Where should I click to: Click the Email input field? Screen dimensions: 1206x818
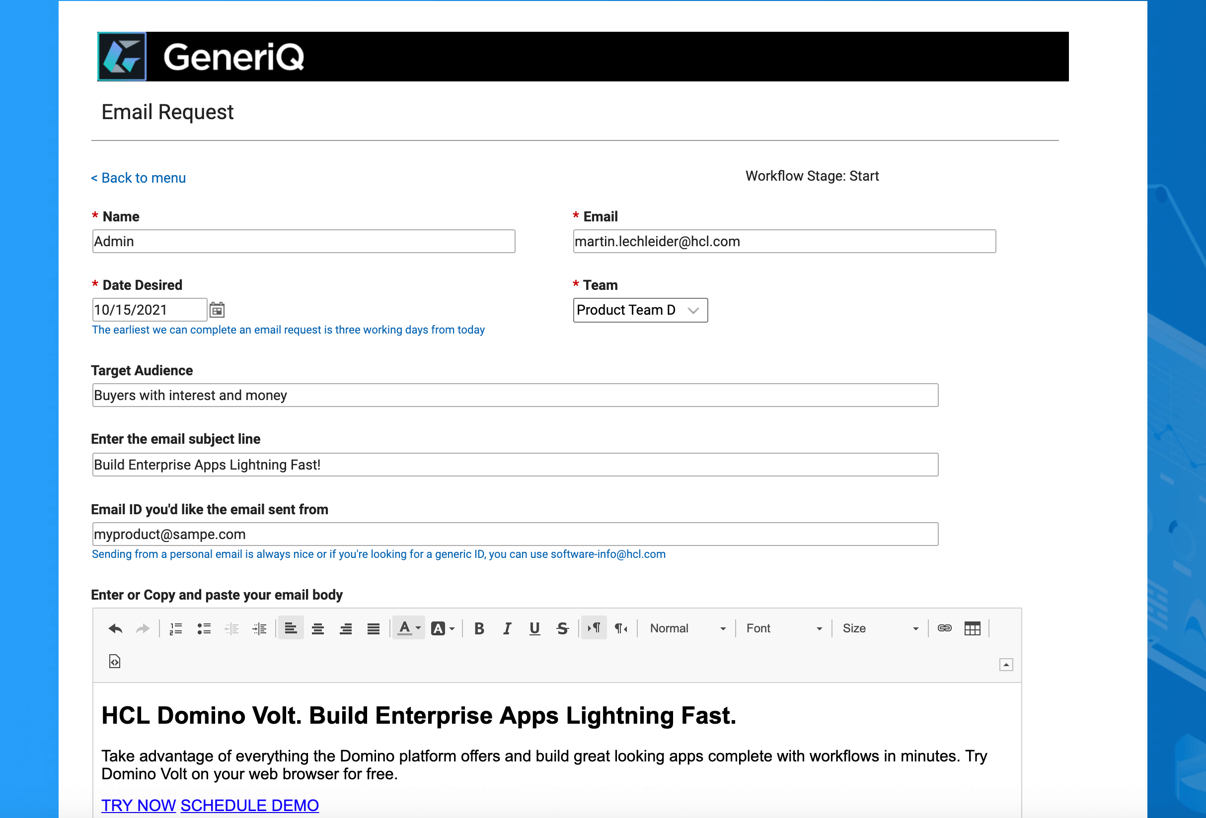(x=785, y=241)
